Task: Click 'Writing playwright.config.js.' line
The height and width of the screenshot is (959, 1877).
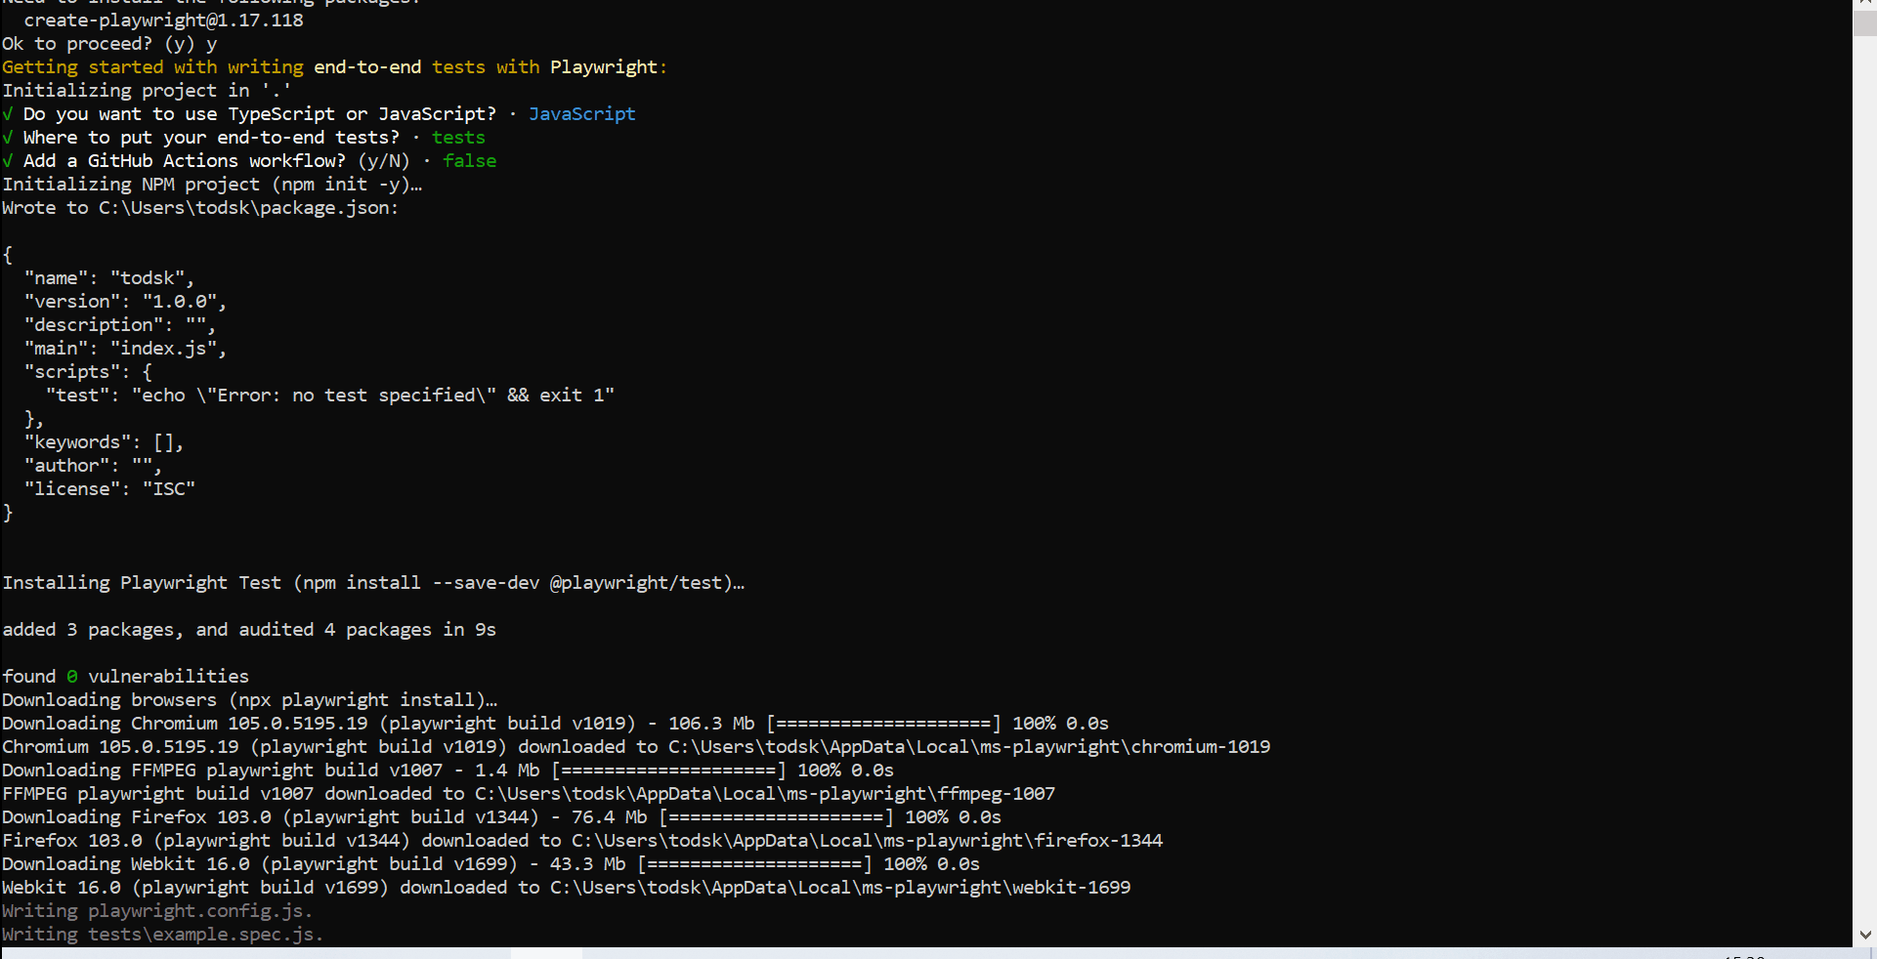Action: point(157,911)
